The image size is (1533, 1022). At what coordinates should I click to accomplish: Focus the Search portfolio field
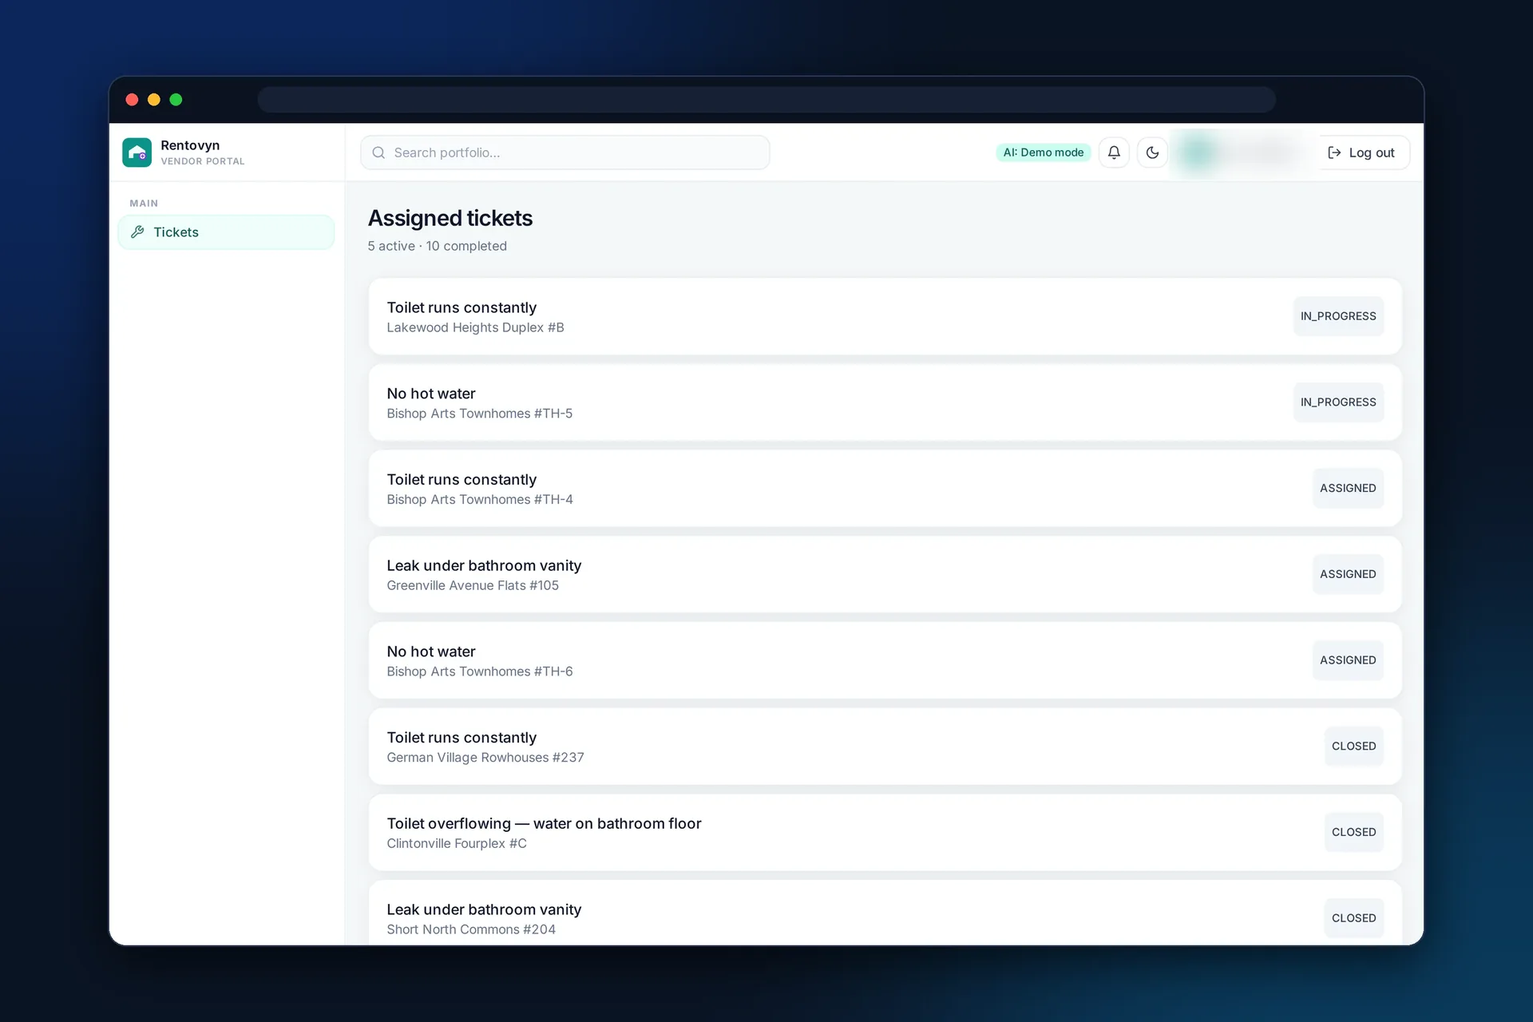tap(565, 153)
